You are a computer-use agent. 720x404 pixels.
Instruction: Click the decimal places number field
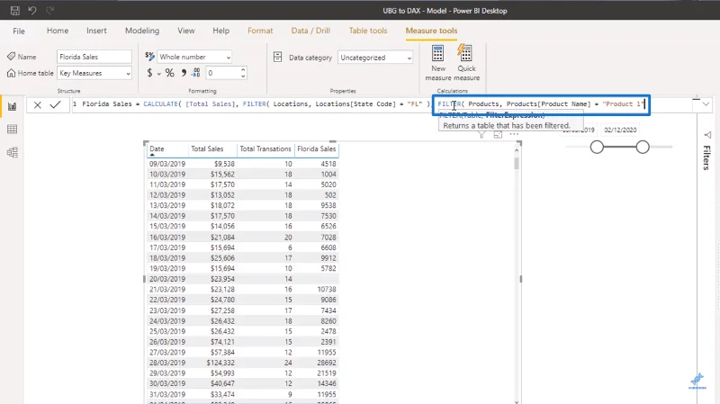click(222, 73)
